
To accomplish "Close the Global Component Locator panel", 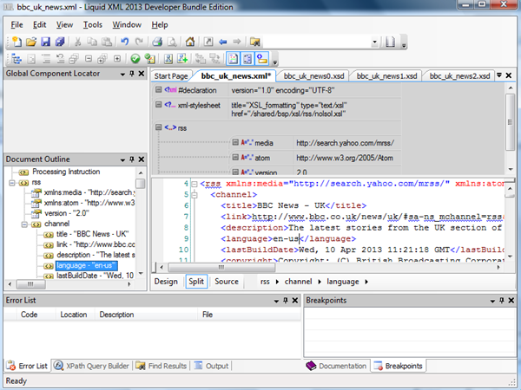I will [x=142, y=74].
